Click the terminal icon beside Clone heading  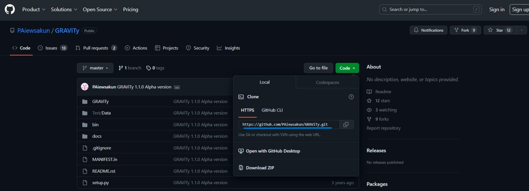pos(241,97)
